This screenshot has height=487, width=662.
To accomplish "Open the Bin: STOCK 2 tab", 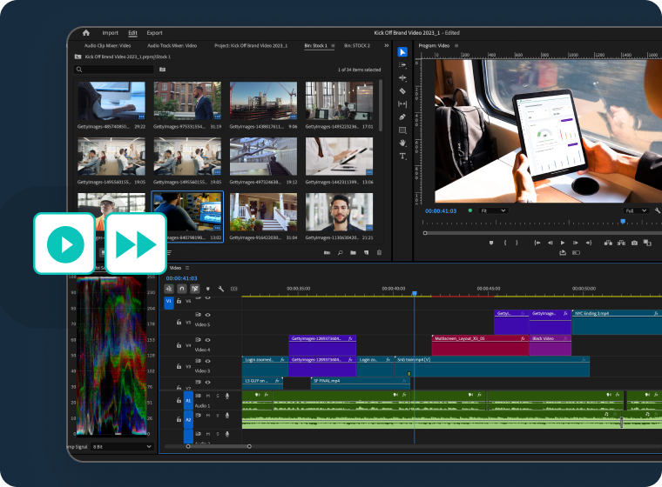I will (356, 45).
